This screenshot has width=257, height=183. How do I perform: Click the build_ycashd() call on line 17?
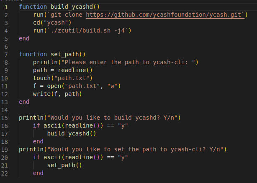[72, 133]
